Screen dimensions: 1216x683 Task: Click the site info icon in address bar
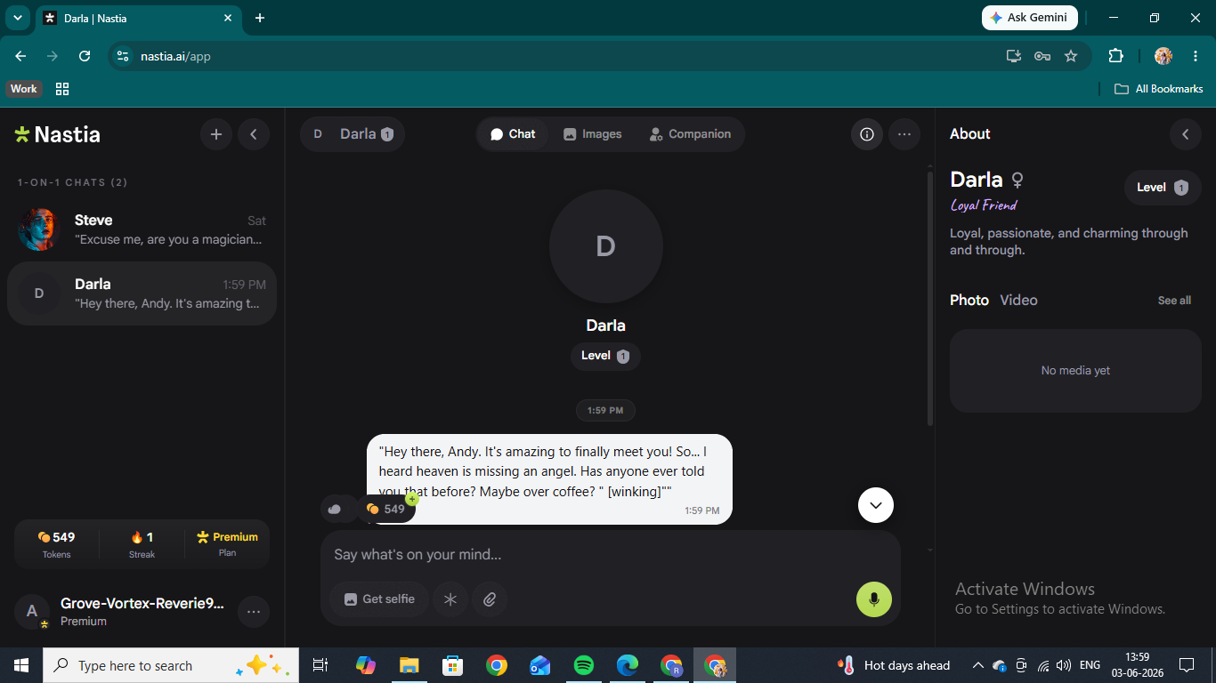[x=124, y=56]
